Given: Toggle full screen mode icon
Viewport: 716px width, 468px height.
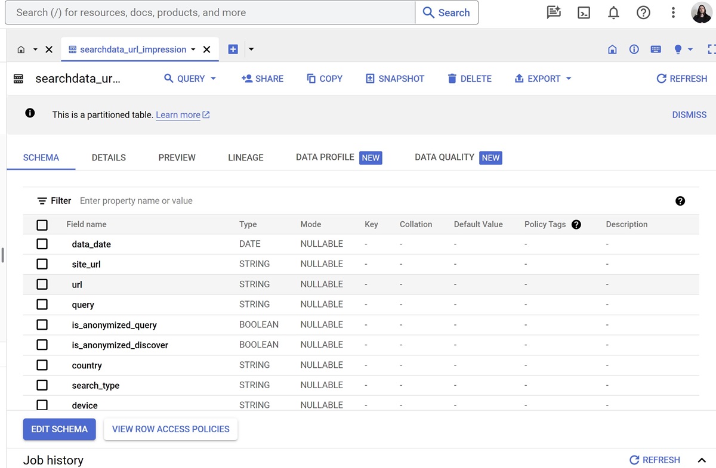Looking at the screenshot, I should coord(711,49).
